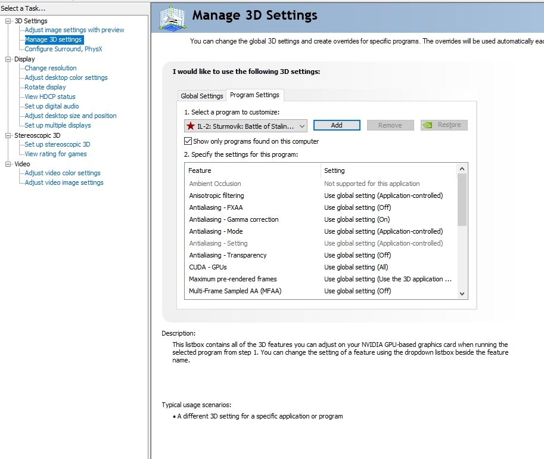Collapse the Display tree node
This screenshot has height=459, width=544.
(8, 60)
